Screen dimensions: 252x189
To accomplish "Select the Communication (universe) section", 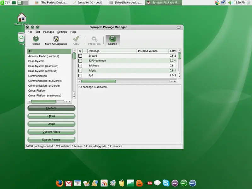I will click(x=49, y=86).
